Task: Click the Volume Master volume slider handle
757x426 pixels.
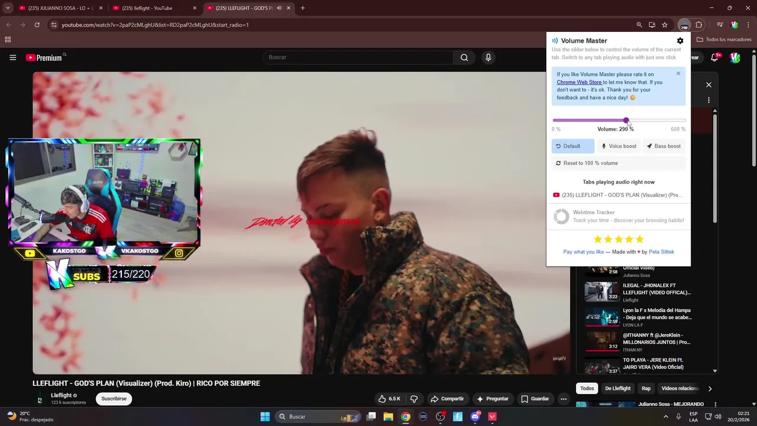Action: [626, 120]
